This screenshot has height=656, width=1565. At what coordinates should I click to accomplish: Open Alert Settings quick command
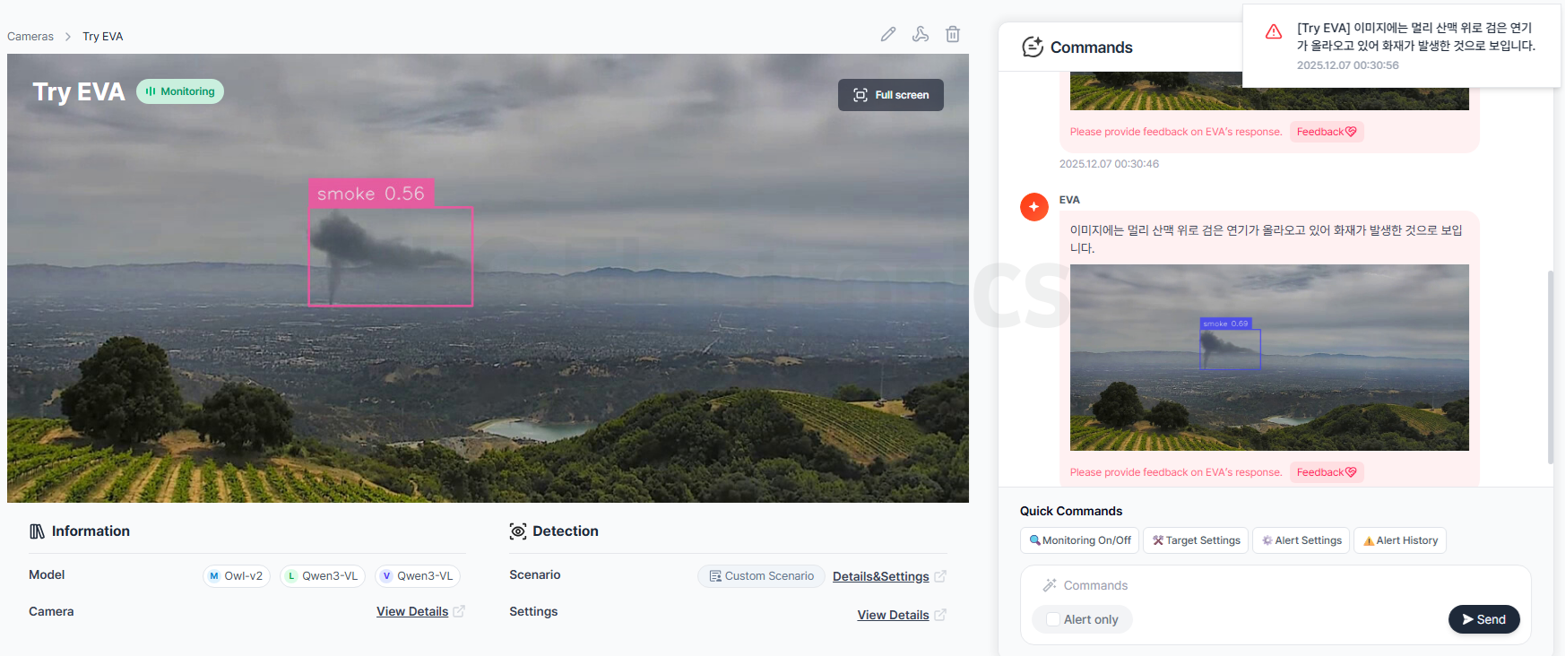tap(1301, 540)
